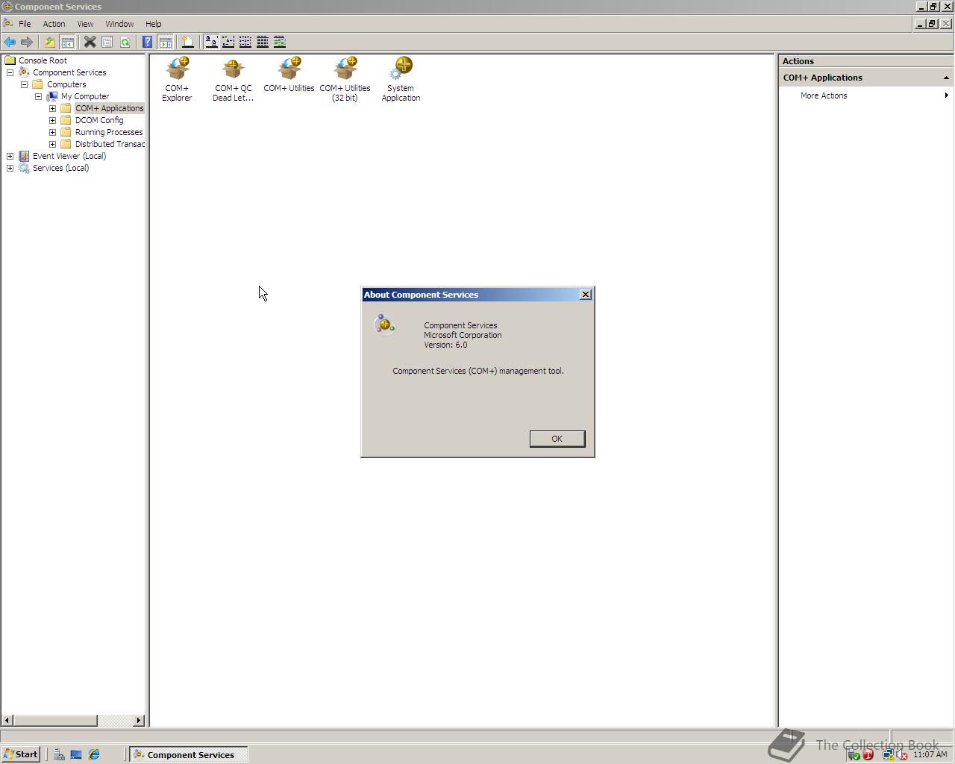Select Running Processes folder in tree
The image size is (955, 764).
(109, 132)
